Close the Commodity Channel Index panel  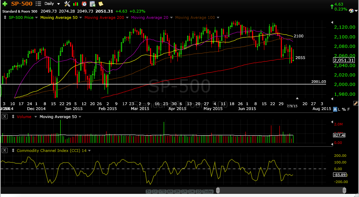[5, 150]
